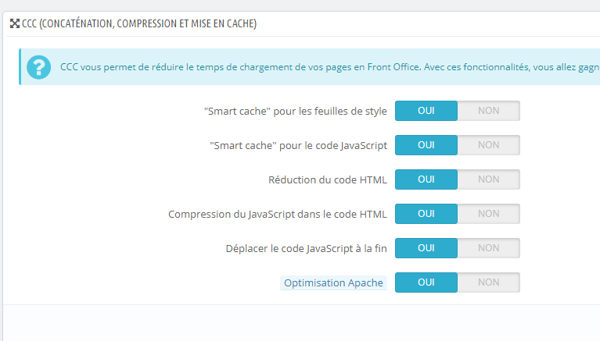This screenshot has width=600, height=341.
Task: Enable Déplacer le code JavaScript à la fin
Action: pos(426,248)
